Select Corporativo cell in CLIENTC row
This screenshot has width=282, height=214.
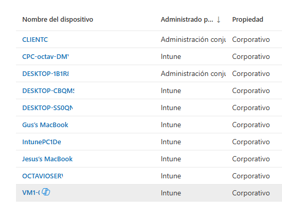pyautogui.click(x=251, y=39)
